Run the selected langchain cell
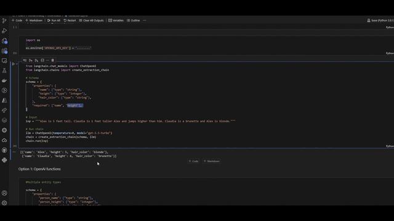 pos(14,64)
